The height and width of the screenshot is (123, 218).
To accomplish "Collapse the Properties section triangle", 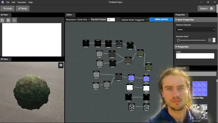I will [x=176, y=47].
